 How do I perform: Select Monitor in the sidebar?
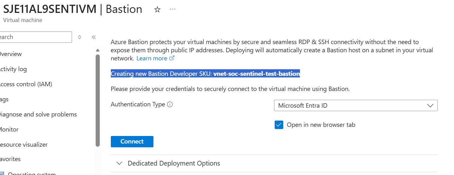pyautogui.click(x=9, y=130)
